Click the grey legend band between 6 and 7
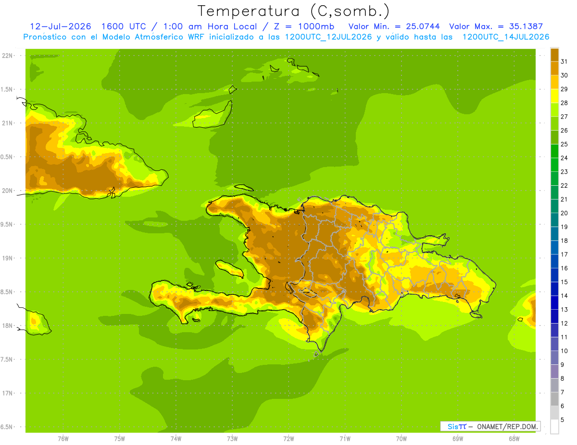This screenshot has width=577, height=445. tap(554, 399)
